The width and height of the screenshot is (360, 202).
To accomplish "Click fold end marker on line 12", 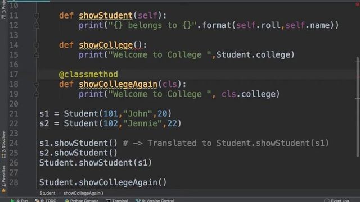I will coord(36,26).
